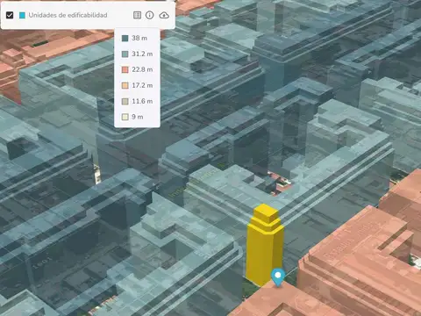Click the cyan layer color square
The width and height of the screenshot is (421, 316).
click(22, 15)
